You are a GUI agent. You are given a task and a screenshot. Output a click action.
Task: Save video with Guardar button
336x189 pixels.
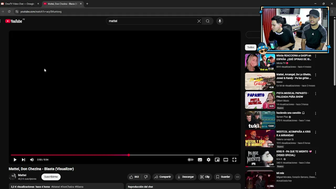coord(223,177)
